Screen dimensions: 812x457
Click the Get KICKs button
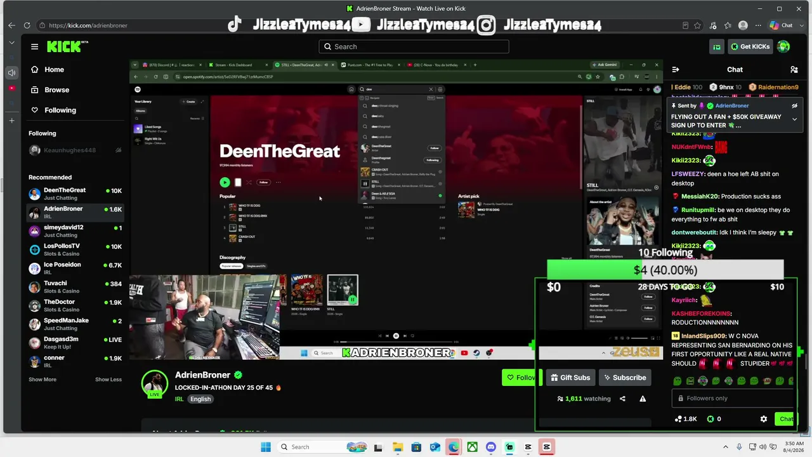tap(750, 46)
